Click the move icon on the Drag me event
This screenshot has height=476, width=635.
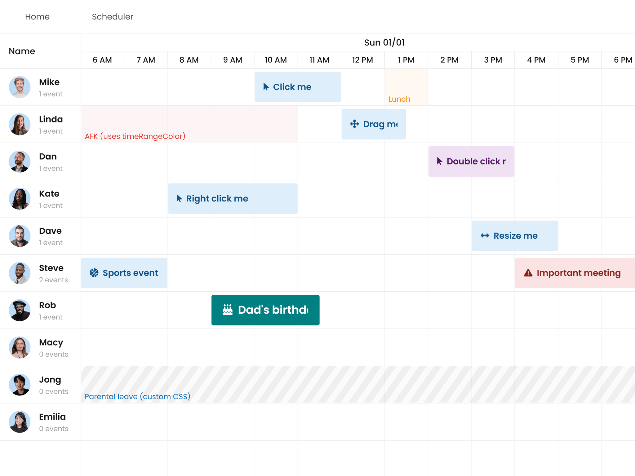[x=354, y=124]
